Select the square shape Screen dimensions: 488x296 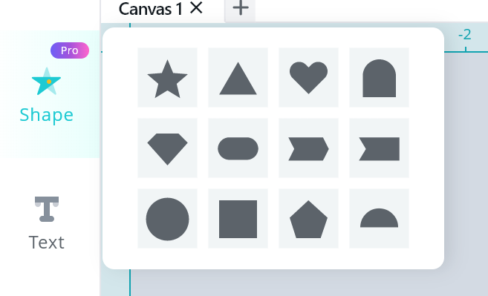238,219
